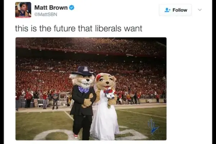Click the person-plus icon in Follow button
The width and height of the screenshot is (216, 144).
pyautogui.click(x=167, y=10)
